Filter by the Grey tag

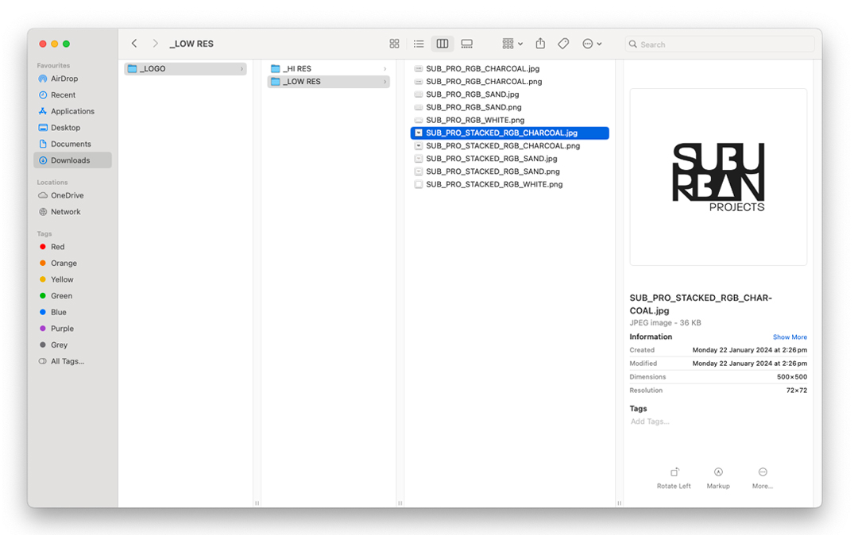pyautogui.click(x=72, y=345)
